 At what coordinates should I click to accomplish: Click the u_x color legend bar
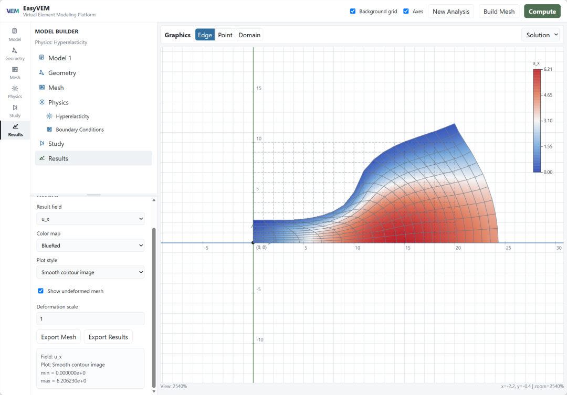click(x=537, y=120)
